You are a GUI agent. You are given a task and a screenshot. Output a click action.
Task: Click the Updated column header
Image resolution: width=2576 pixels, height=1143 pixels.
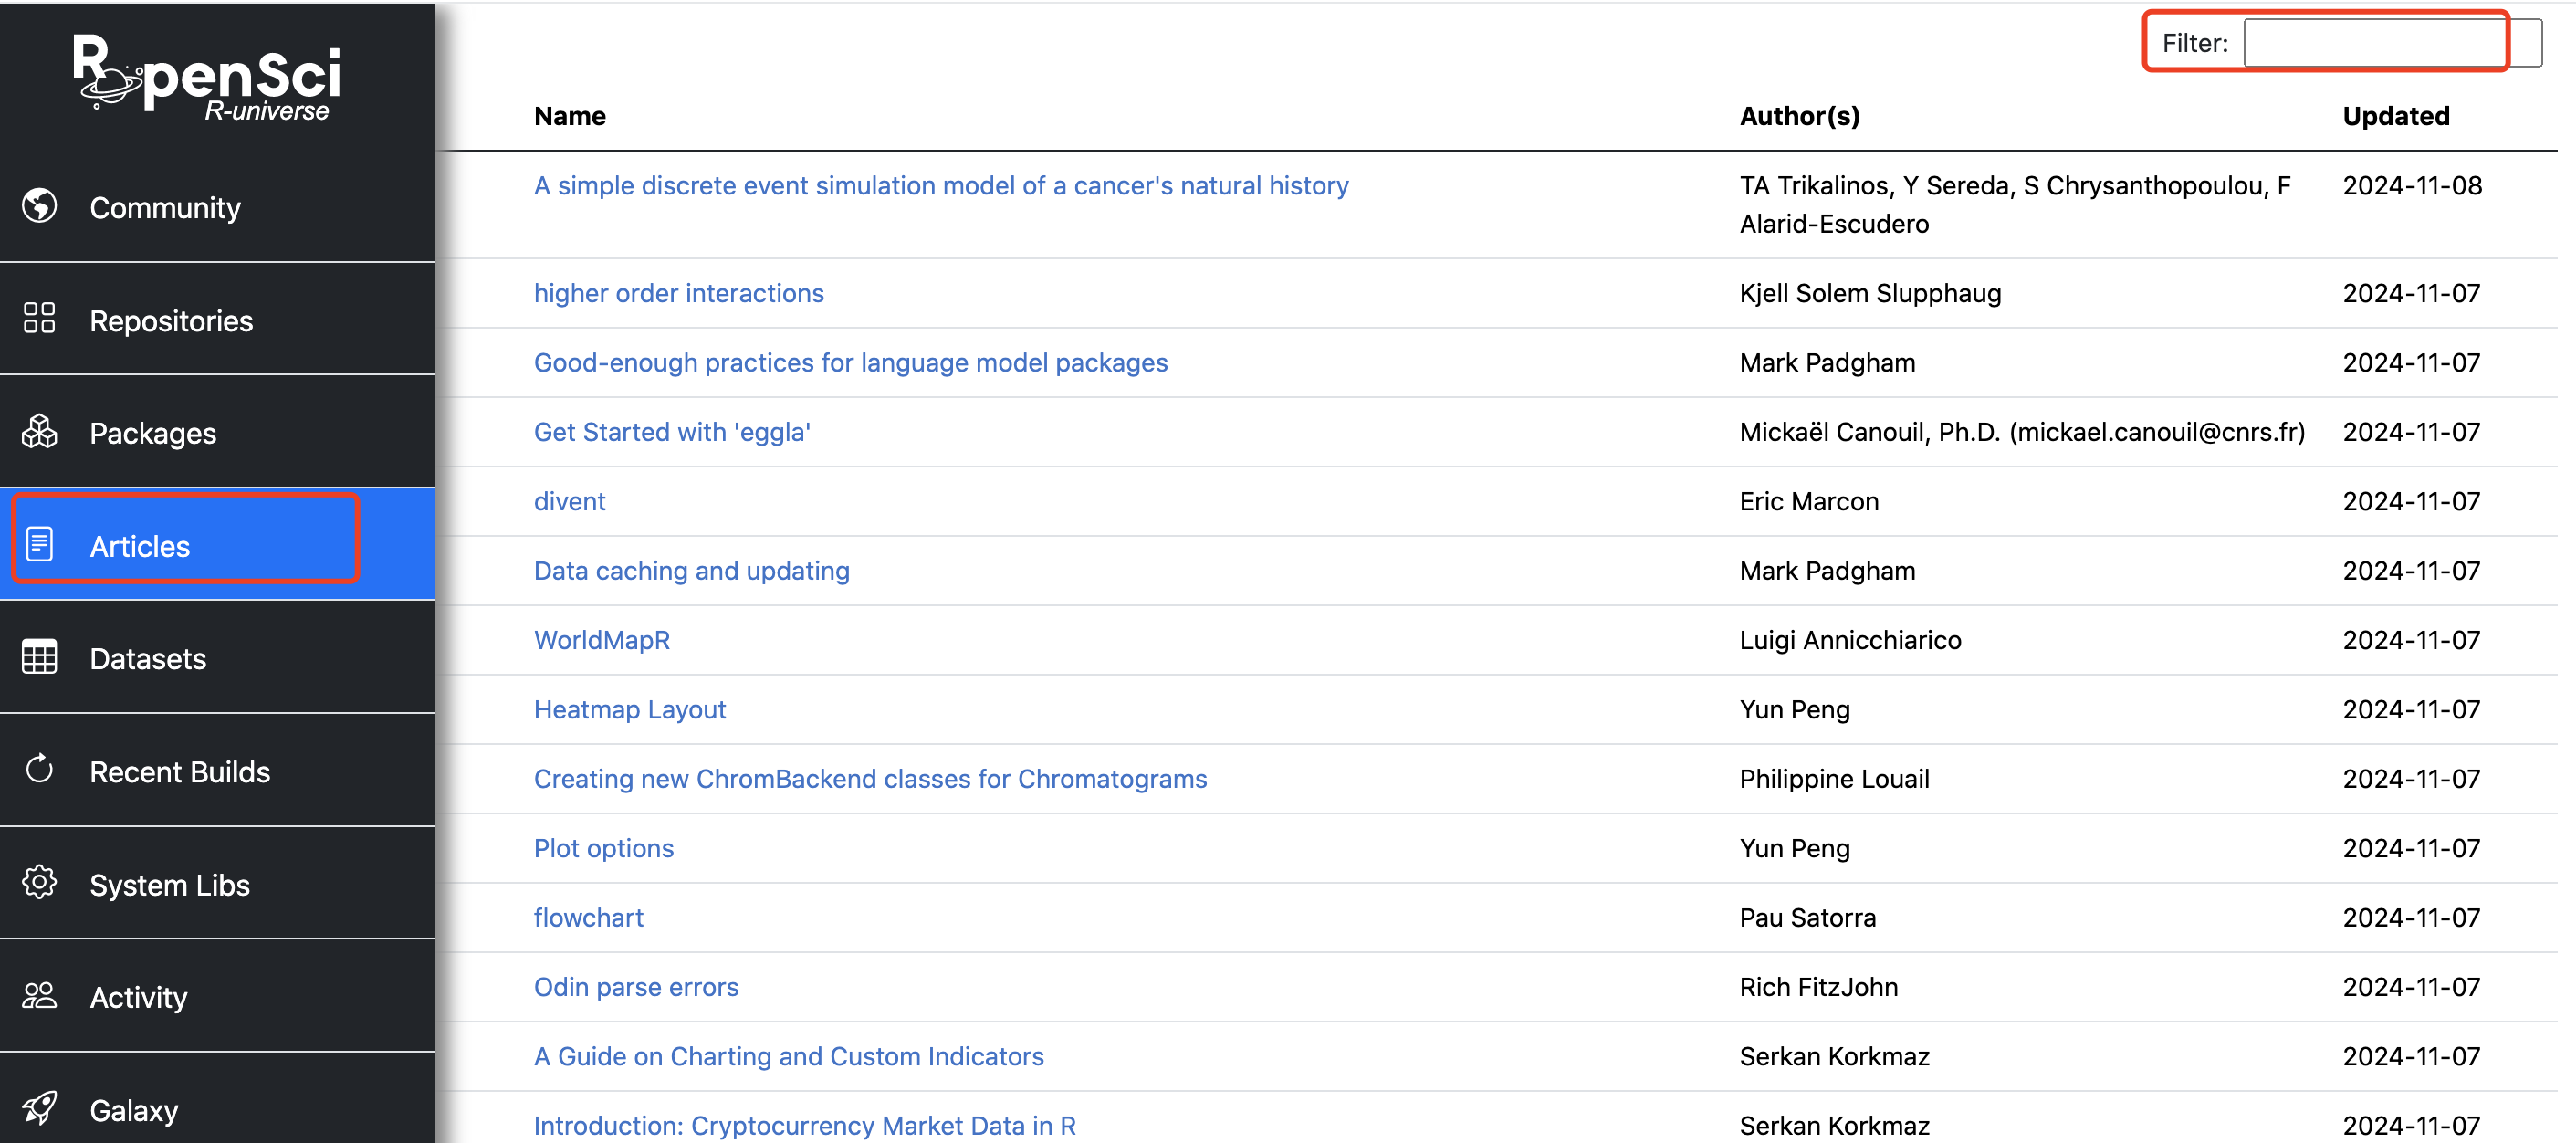[x=2395, y=116]
